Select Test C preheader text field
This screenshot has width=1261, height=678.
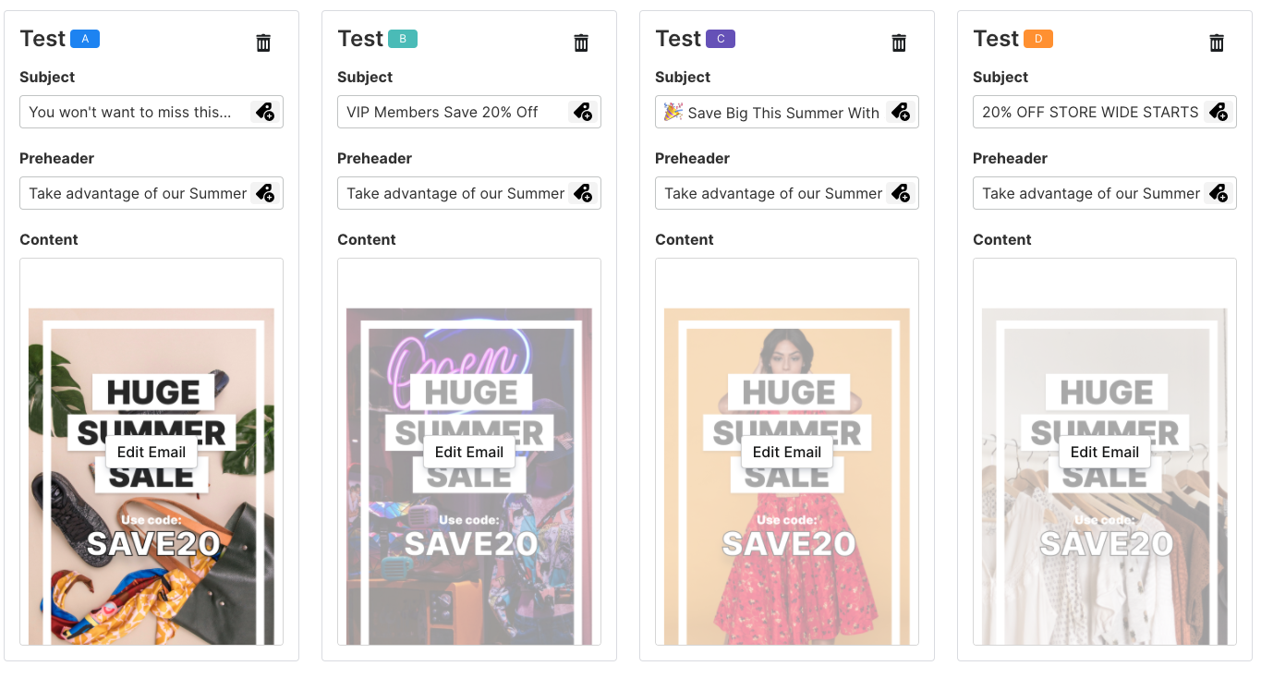point(787,193)
